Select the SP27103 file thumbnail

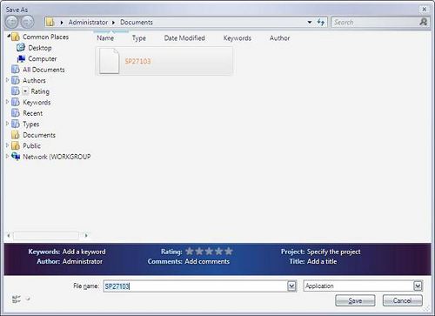109,61
